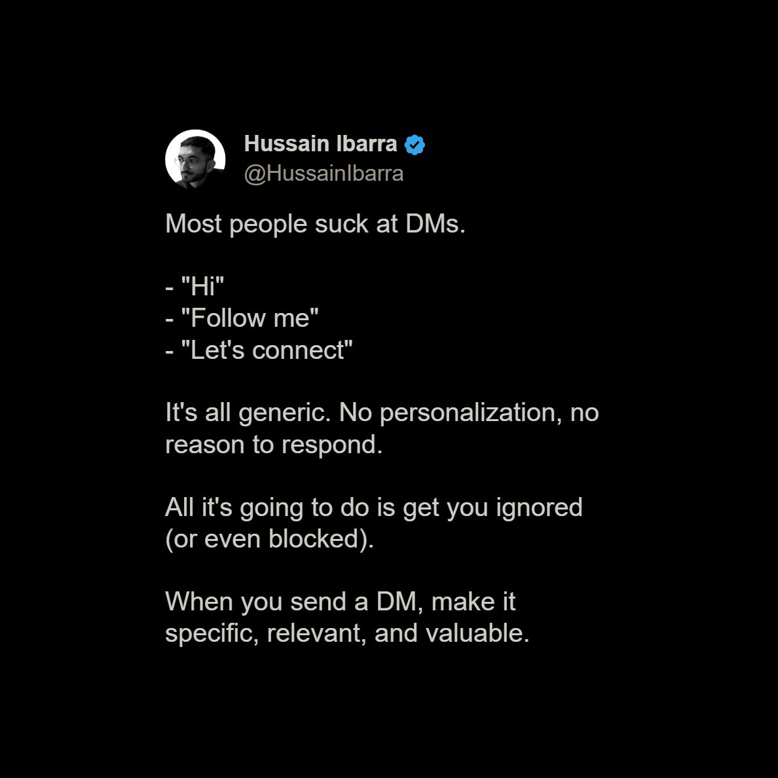Open the Hussain Ibarra display name

[x=320, y=144]
